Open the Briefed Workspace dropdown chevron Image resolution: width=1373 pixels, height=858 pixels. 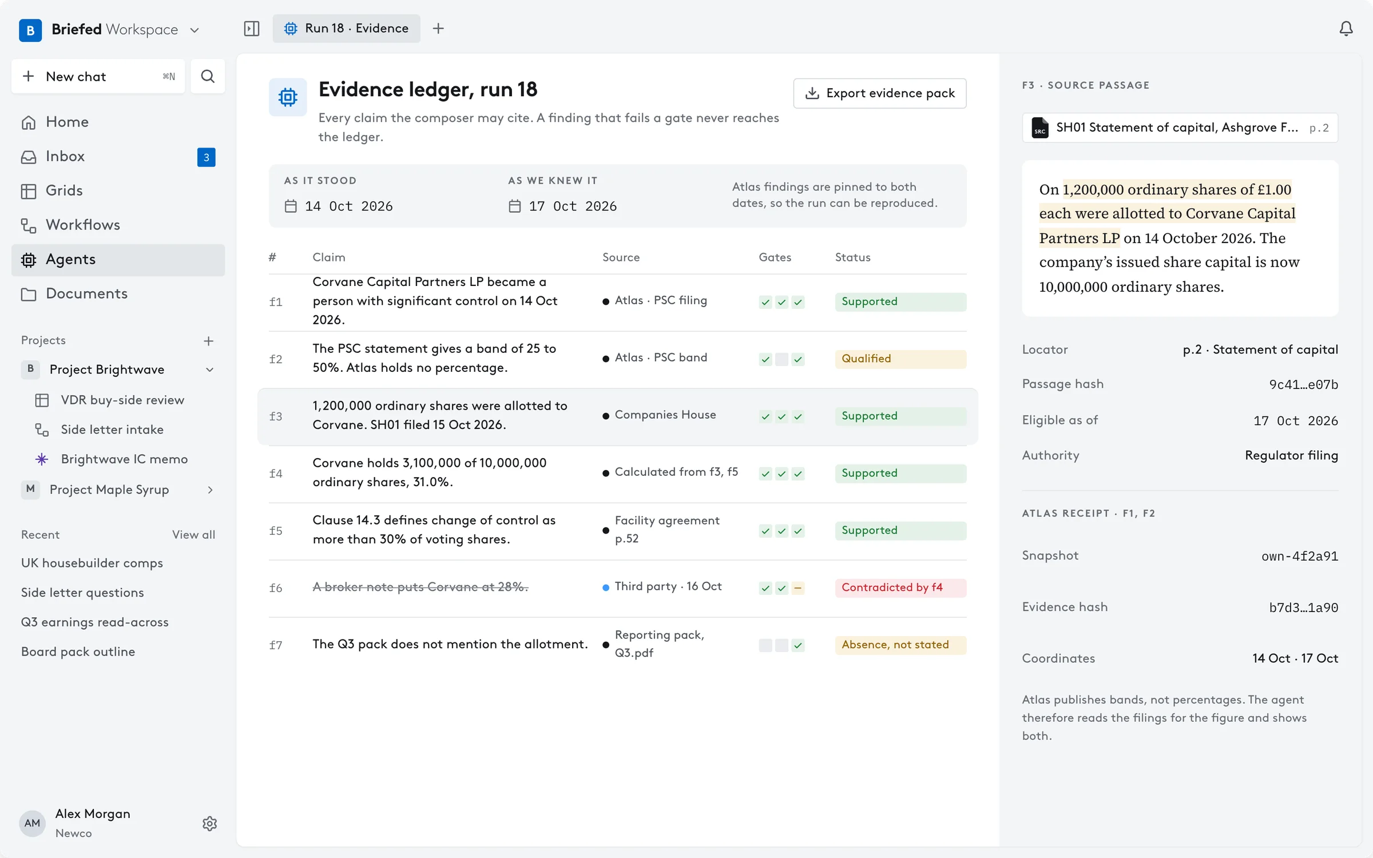click(195, 30)
